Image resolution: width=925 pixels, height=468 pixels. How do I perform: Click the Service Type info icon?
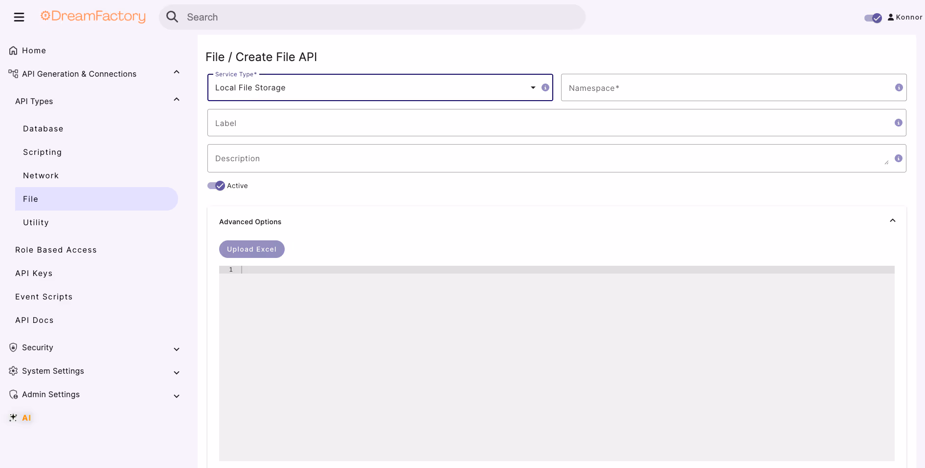click(x=545, y=87)
